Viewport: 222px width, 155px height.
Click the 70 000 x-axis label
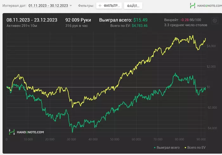pyautogui.click(x=158, y=139)
